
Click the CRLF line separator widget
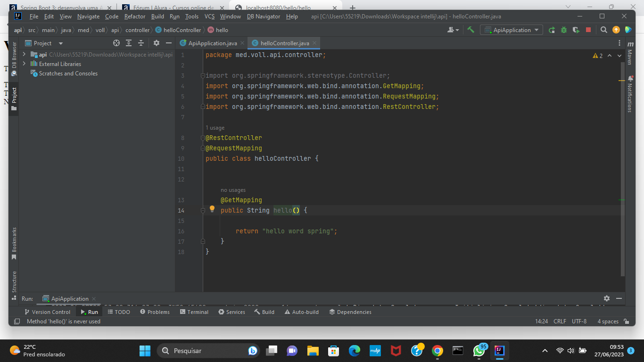tap(560, 321)
